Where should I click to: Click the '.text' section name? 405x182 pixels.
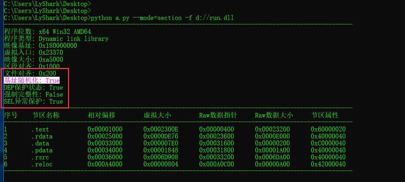40,129
